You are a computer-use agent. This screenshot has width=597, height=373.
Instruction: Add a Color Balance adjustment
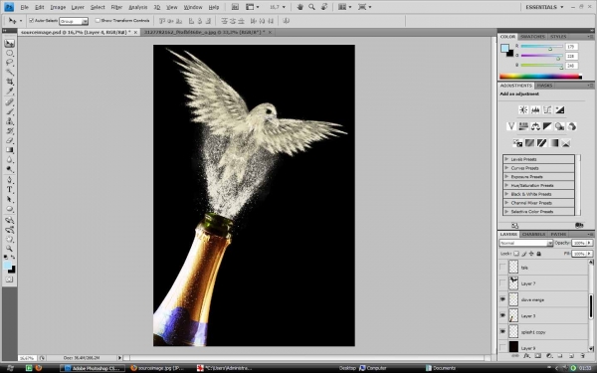click(535, 126)
